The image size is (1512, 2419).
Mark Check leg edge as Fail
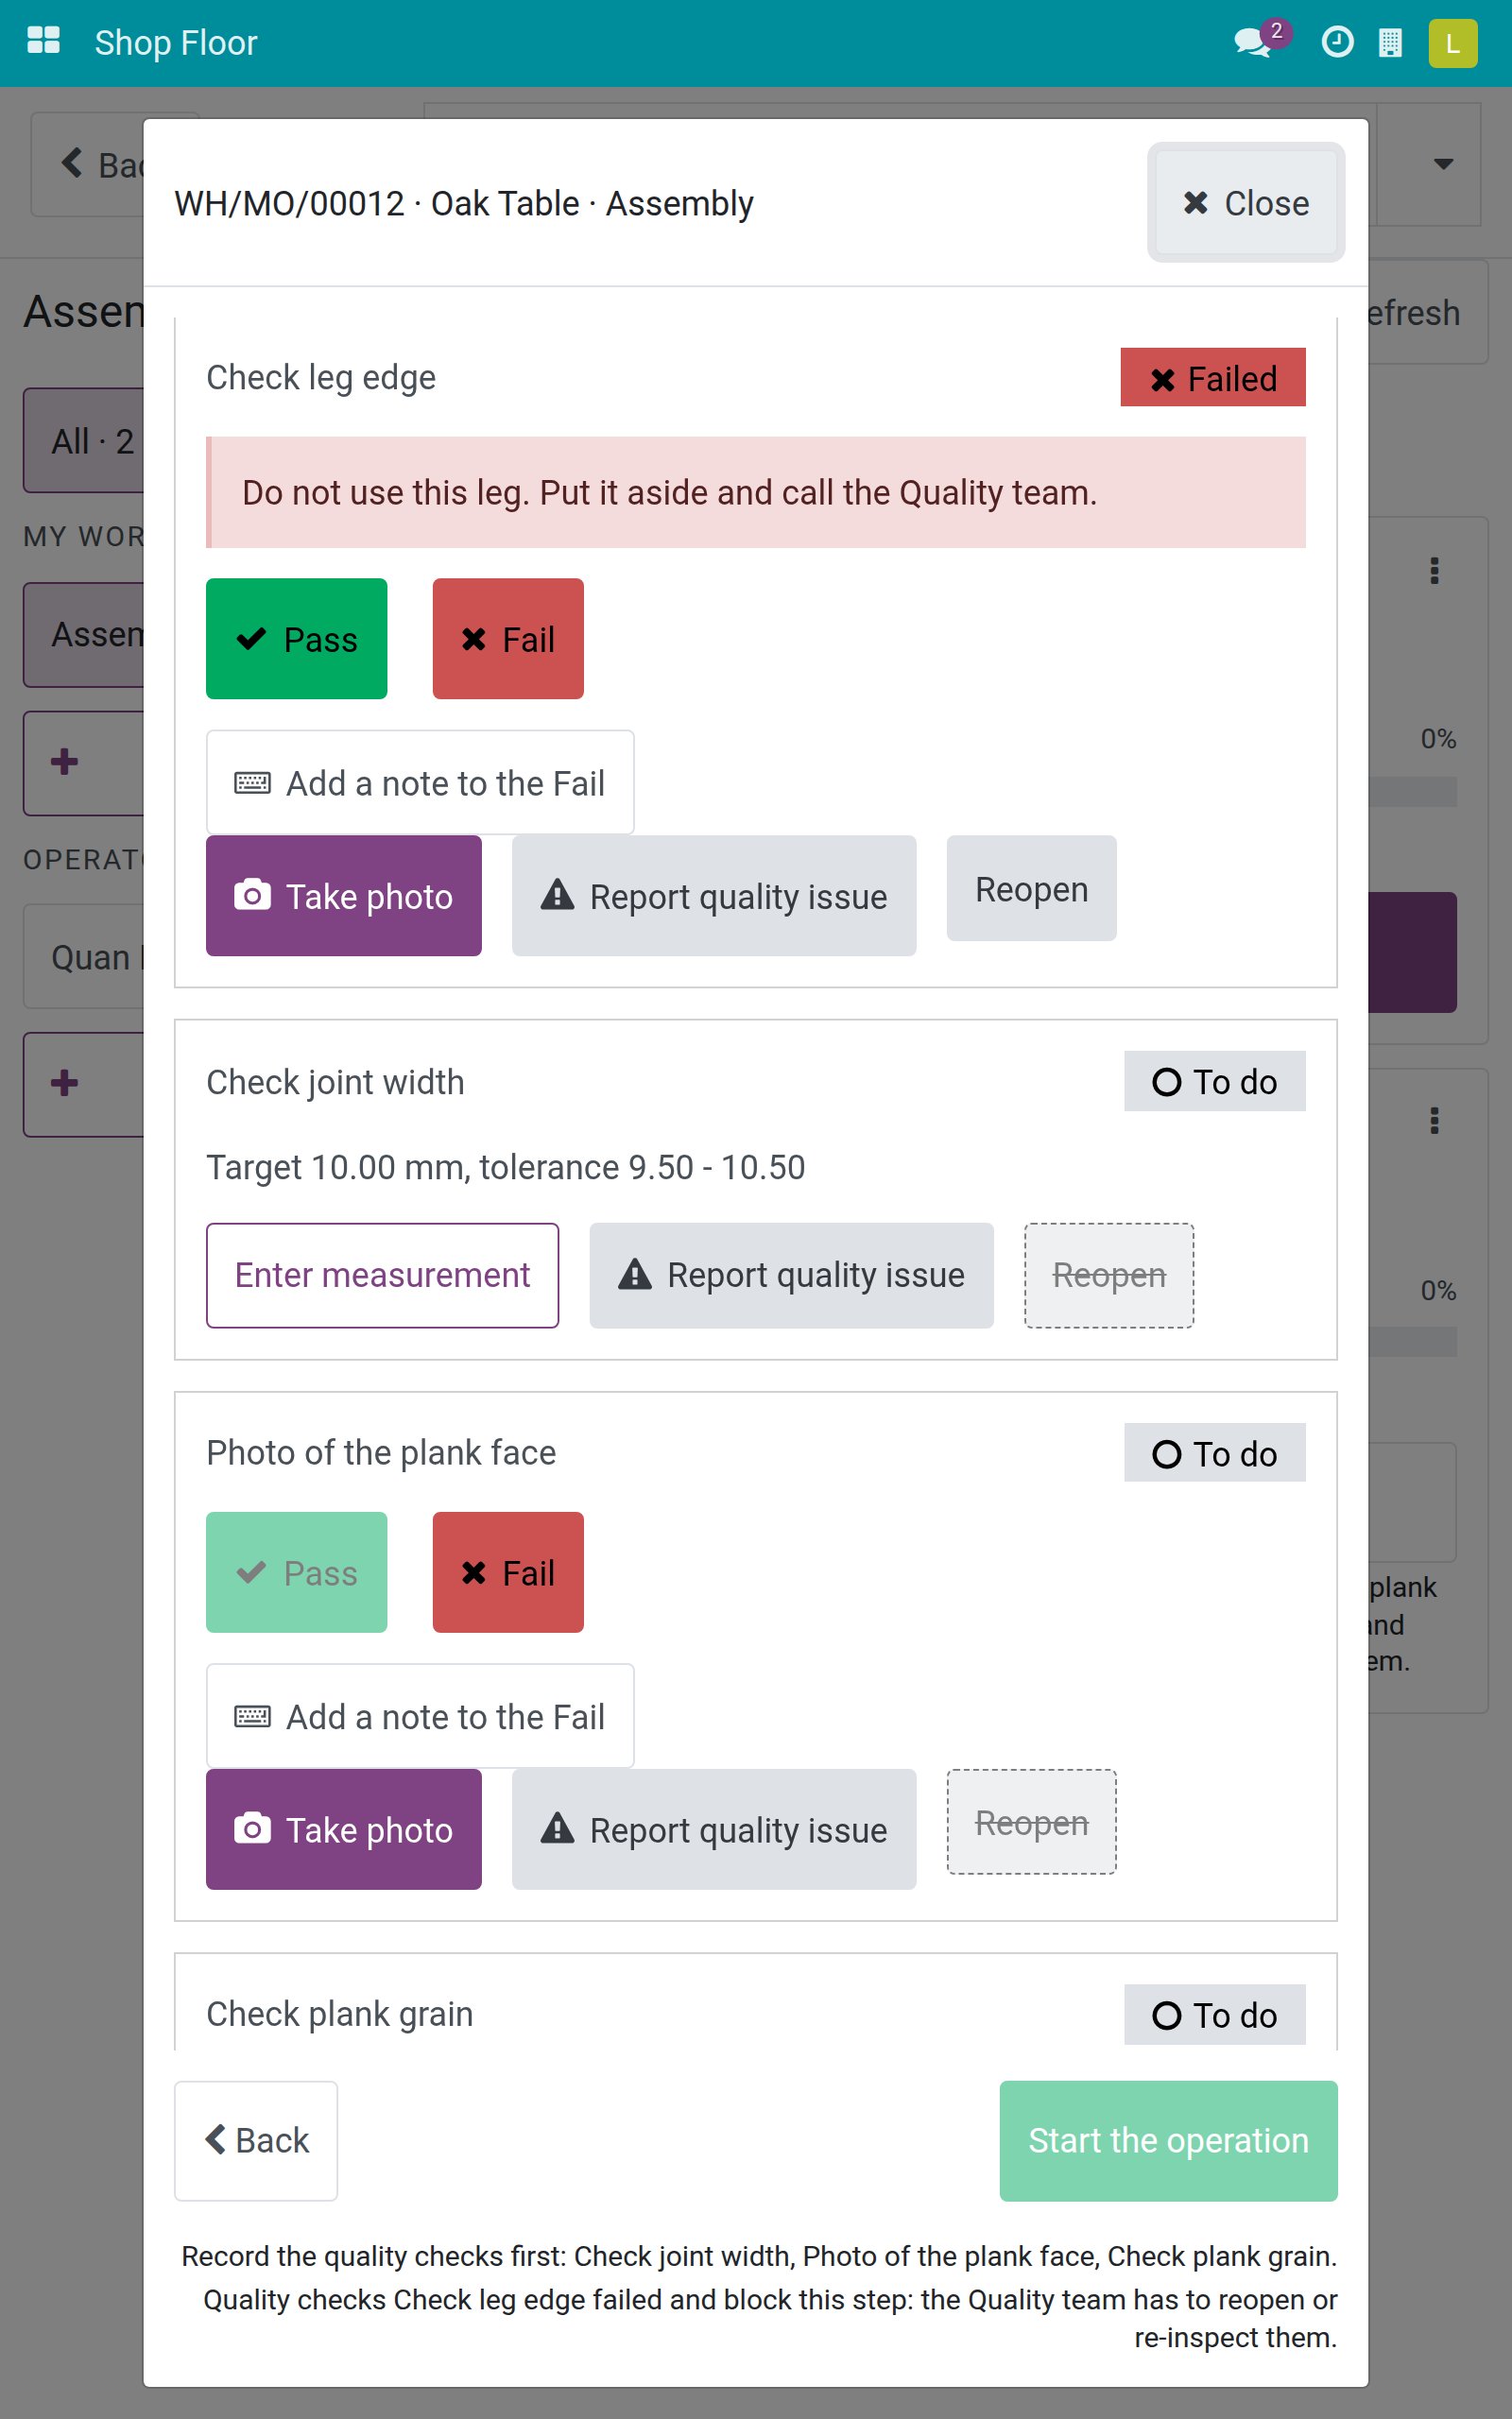(508, 639)
